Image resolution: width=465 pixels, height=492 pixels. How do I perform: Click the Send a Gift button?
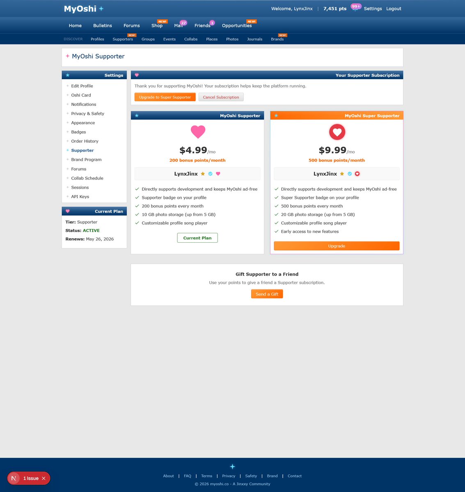(x=267, y=294)
